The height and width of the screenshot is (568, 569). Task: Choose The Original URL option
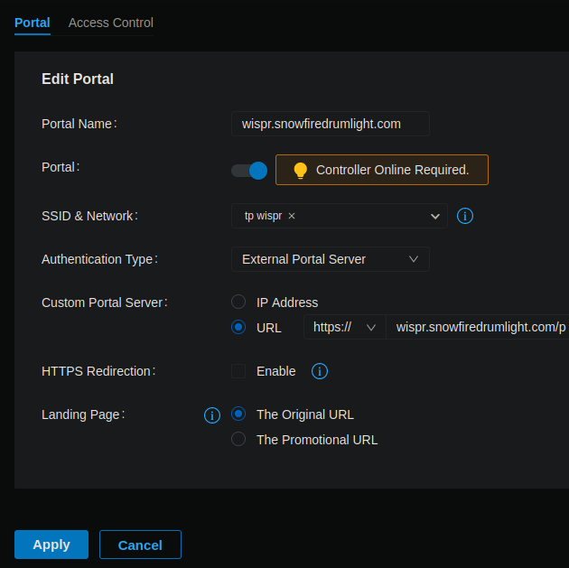pyautogui.click(x=238, y=414)
